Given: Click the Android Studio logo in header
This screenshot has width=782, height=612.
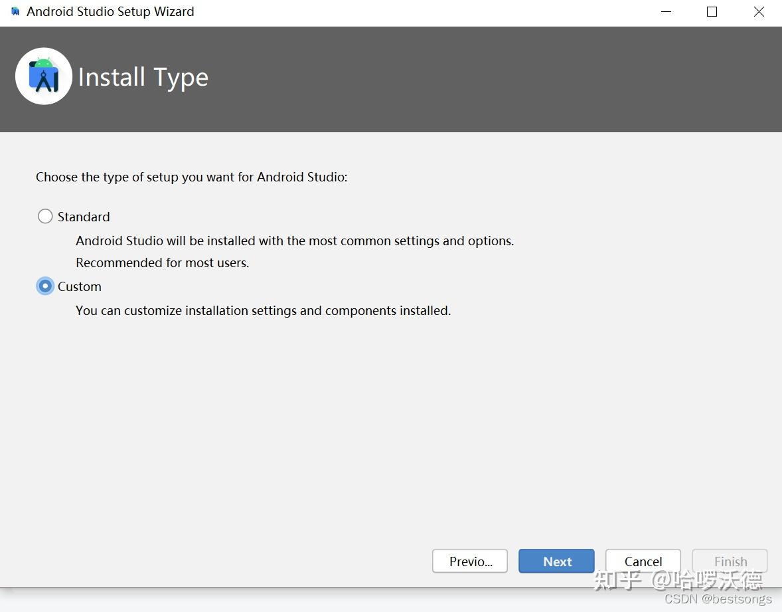Looking at the screenshot, I should coord(44,76).
